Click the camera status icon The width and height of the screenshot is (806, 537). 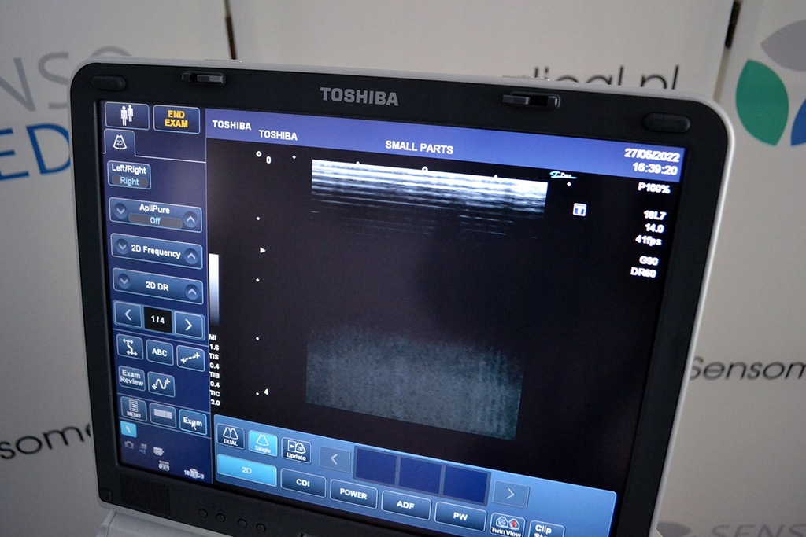129,444
